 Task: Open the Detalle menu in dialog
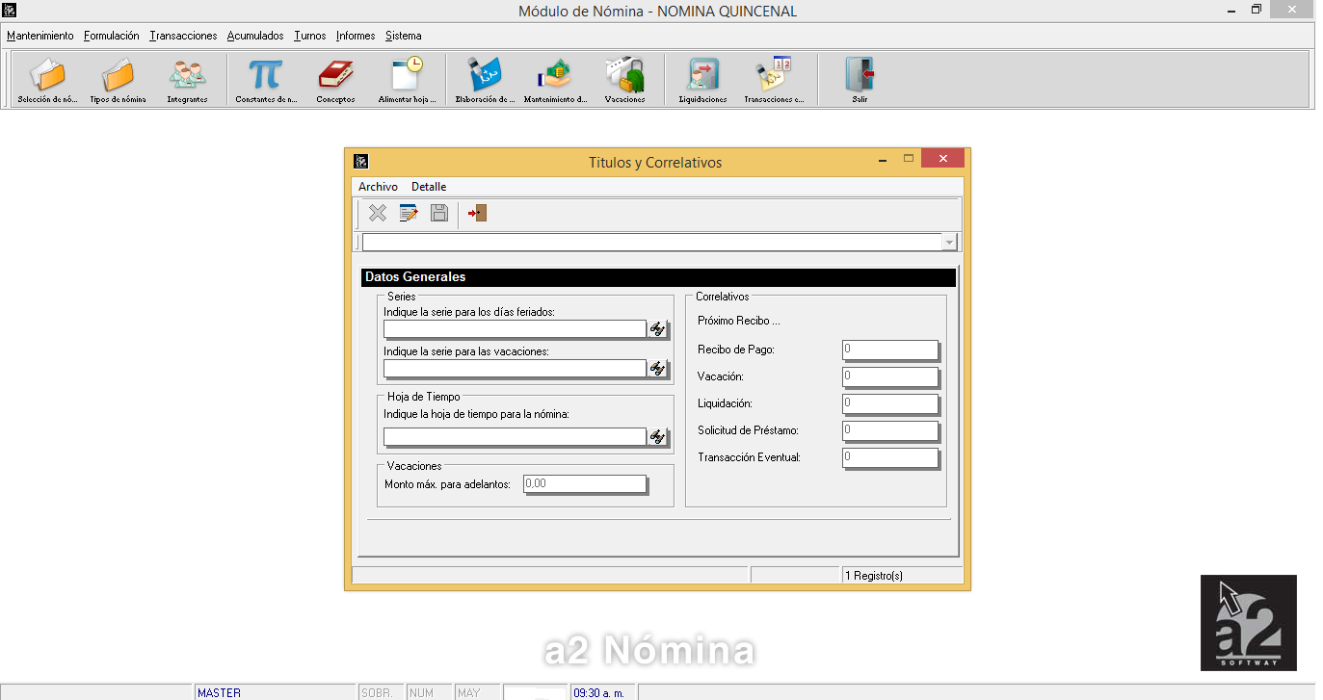pyautogui.click(x=429, y=187)
